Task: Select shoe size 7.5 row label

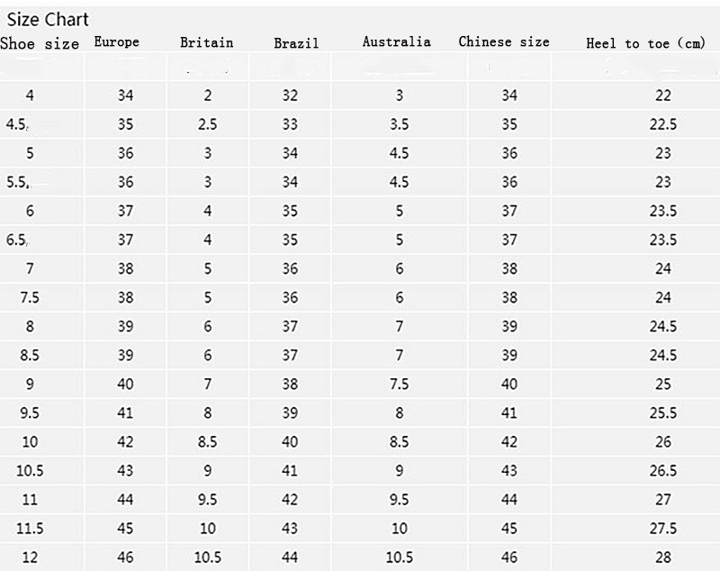Action: [x=30, y=298]
